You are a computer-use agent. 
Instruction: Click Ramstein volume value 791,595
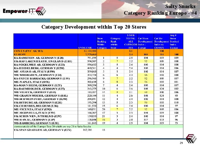tap(92, 58)
